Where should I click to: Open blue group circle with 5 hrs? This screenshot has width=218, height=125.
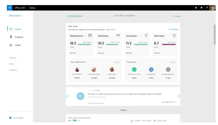coord(151,69)
